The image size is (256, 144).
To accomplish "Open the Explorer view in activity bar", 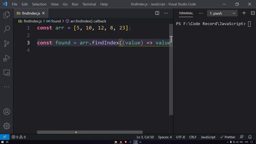I will point(6,15).
